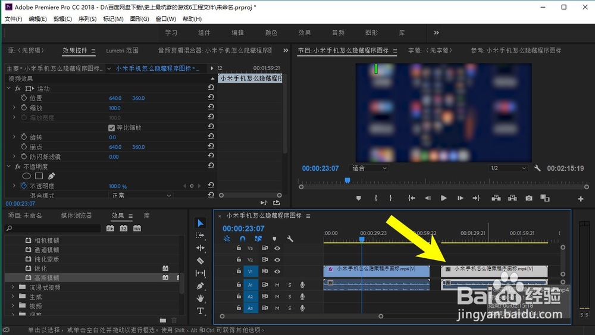Open the 序列(S) menu
595x335 pixels.
tap(87, 18)
